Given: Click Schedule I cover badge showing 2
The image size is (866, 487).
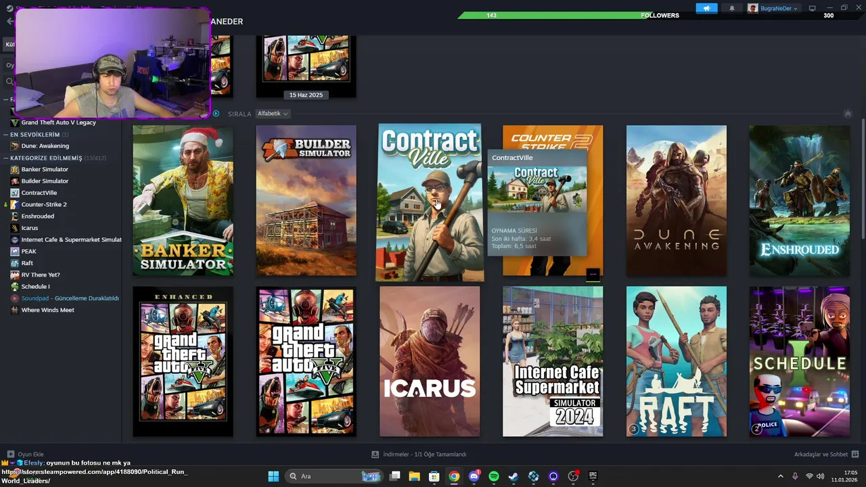Looking at the screenshot, I should (x=757, y=429).
